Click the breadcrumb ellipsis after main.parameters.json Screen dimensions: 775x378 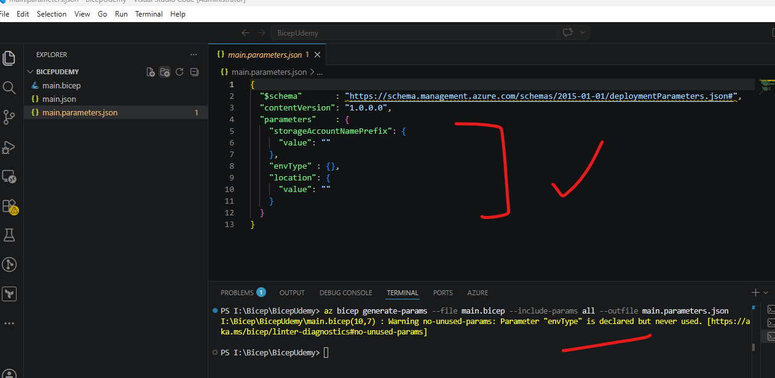(x=320, y=72)
